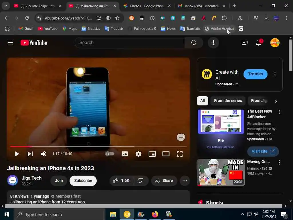Focus the YouTube Search field

click(130, 43)
